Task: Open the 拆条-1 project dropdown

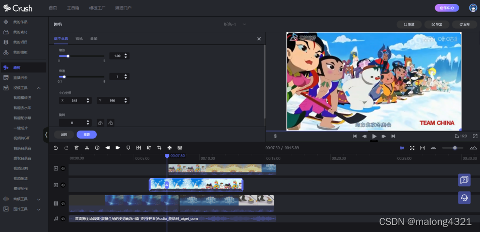Action: 235,24
